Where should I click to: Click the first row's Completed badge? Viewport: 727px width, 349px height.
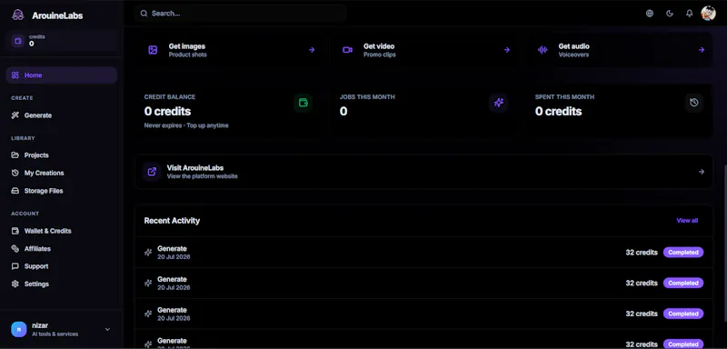[683, 252]
